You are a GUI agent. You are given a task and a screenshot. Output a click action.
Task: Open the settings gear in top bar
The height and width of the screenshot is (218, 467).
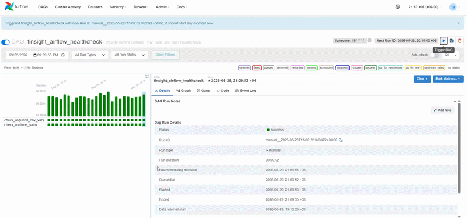coord(398,7)
